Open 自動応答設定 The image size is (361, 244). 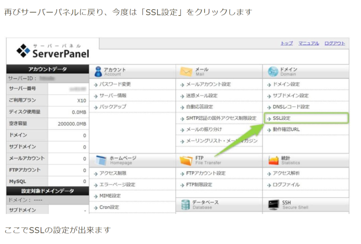(x=200, y=107)
